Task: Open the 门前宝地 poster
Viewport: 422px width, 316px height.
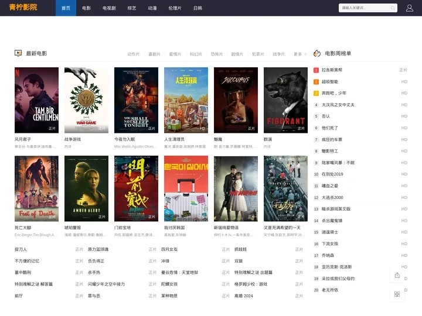Action: coord(136,188)
